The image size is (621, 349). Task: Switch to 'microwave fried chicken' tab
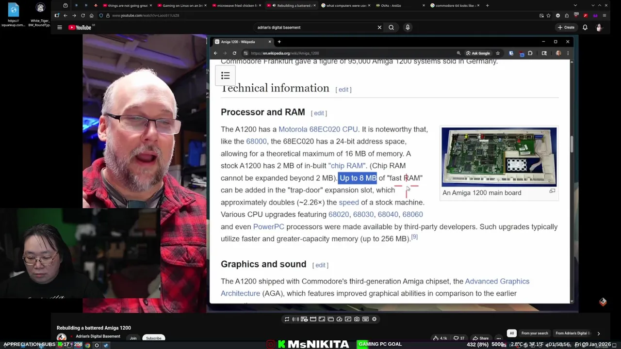[237, 5]
